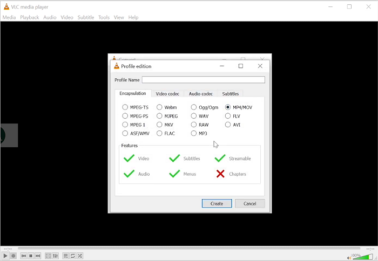Toggle the playlist icon

pyautogui.click(x=65, y=256)
